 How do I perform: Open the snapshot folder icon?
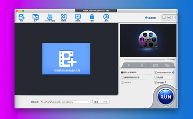167,65
